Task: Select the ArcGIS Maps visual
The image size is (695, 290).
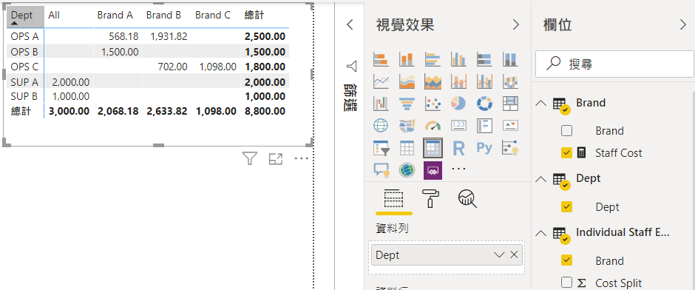Action: click(407, 170)
